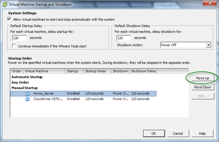Click OK to confirm settings
The image size is (219, 142).
click(x=154, y=133)
